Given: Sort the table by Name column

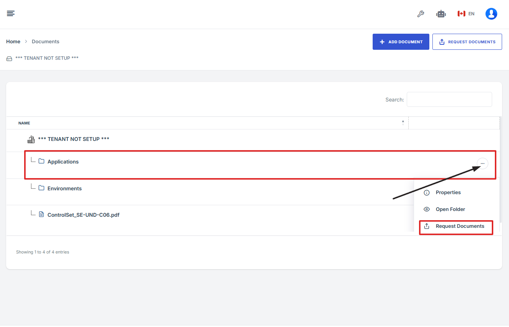Looking at the screenshot, I should pyautogui.click(x=24, y=123).
